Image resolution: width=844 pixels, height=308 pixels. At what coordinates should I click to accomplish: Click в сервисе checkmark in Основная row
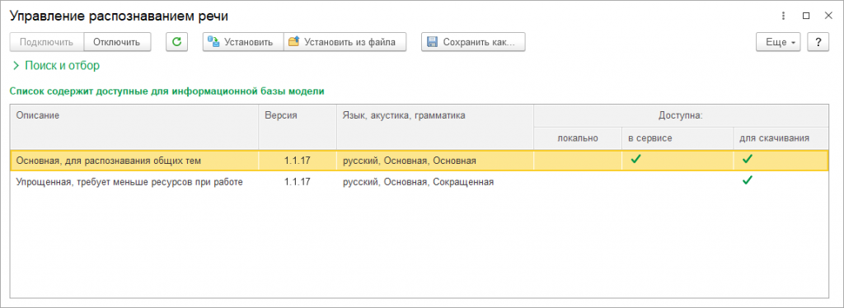[635, 159]
